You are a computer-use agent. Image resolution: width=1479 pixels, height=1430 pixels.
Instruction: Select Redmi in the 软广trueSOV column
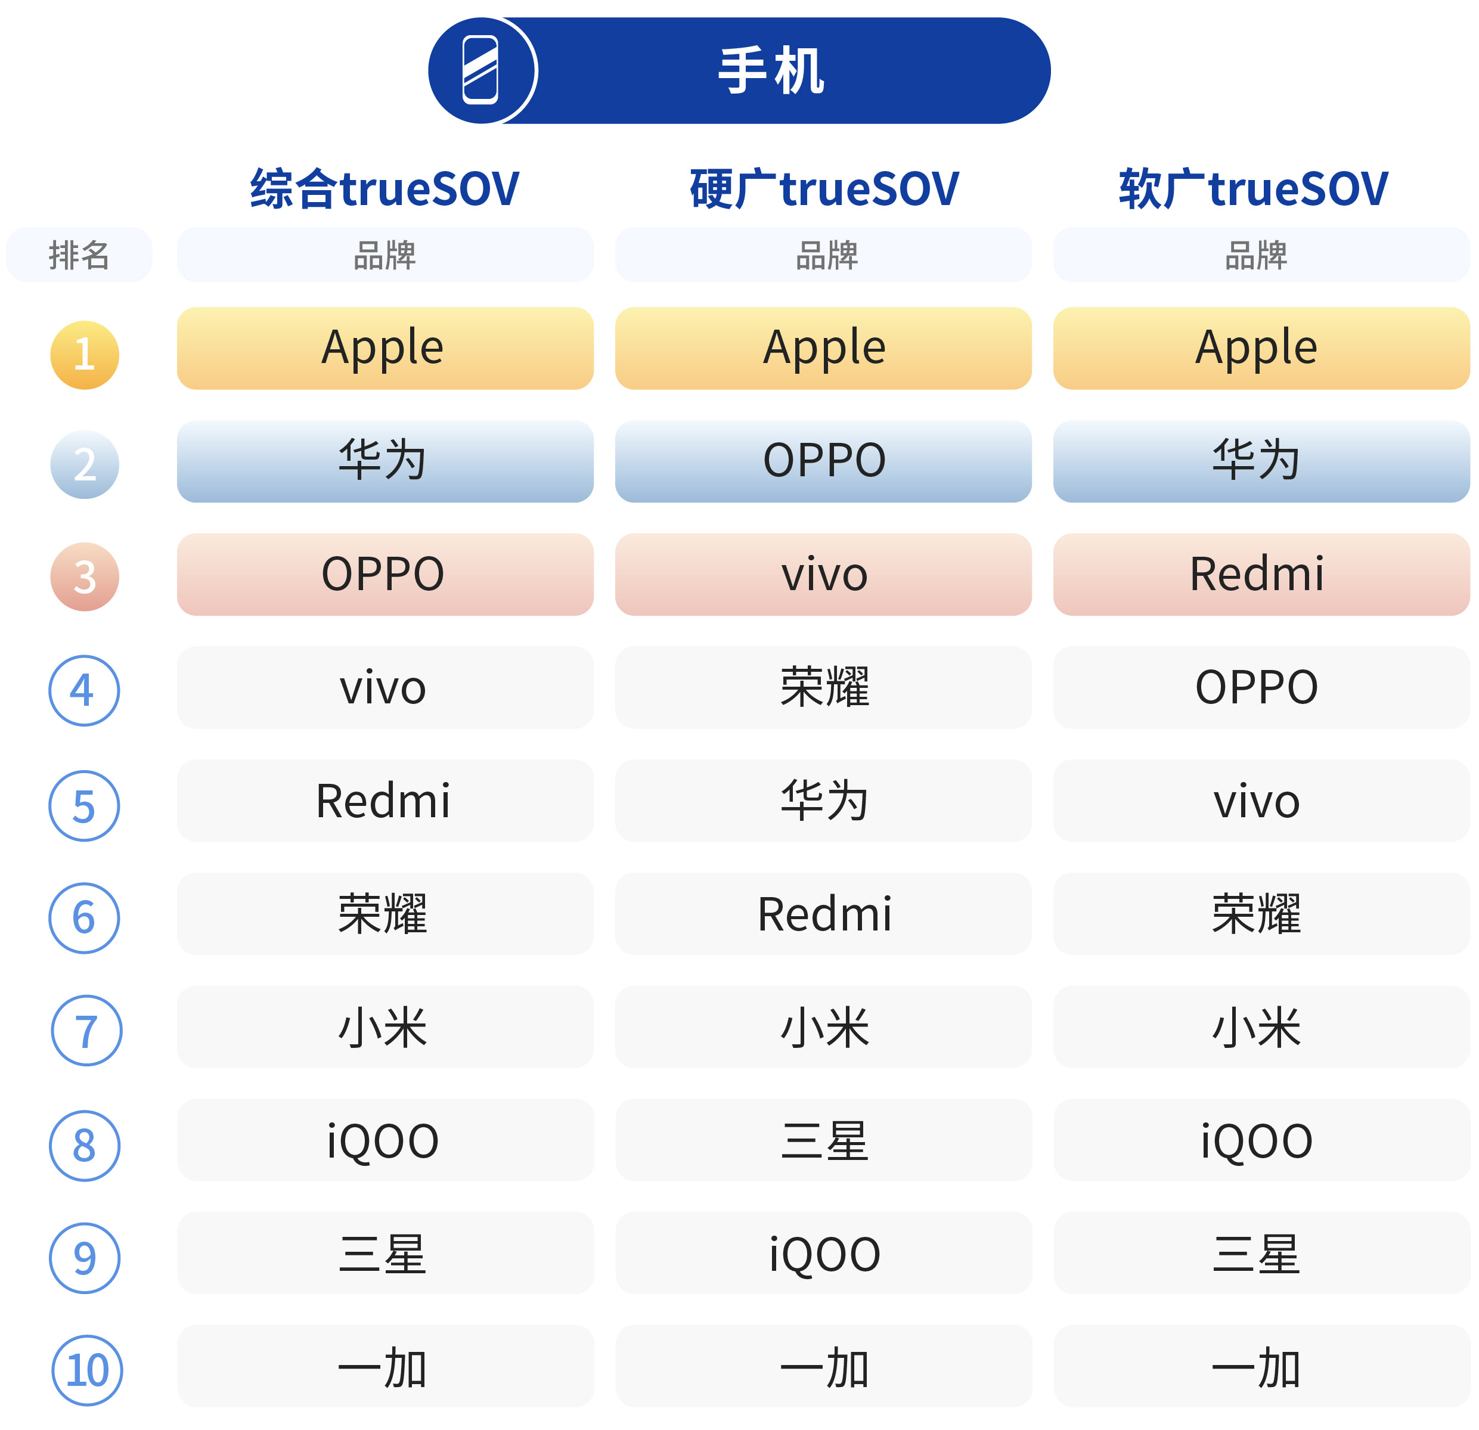[1261, 574]
